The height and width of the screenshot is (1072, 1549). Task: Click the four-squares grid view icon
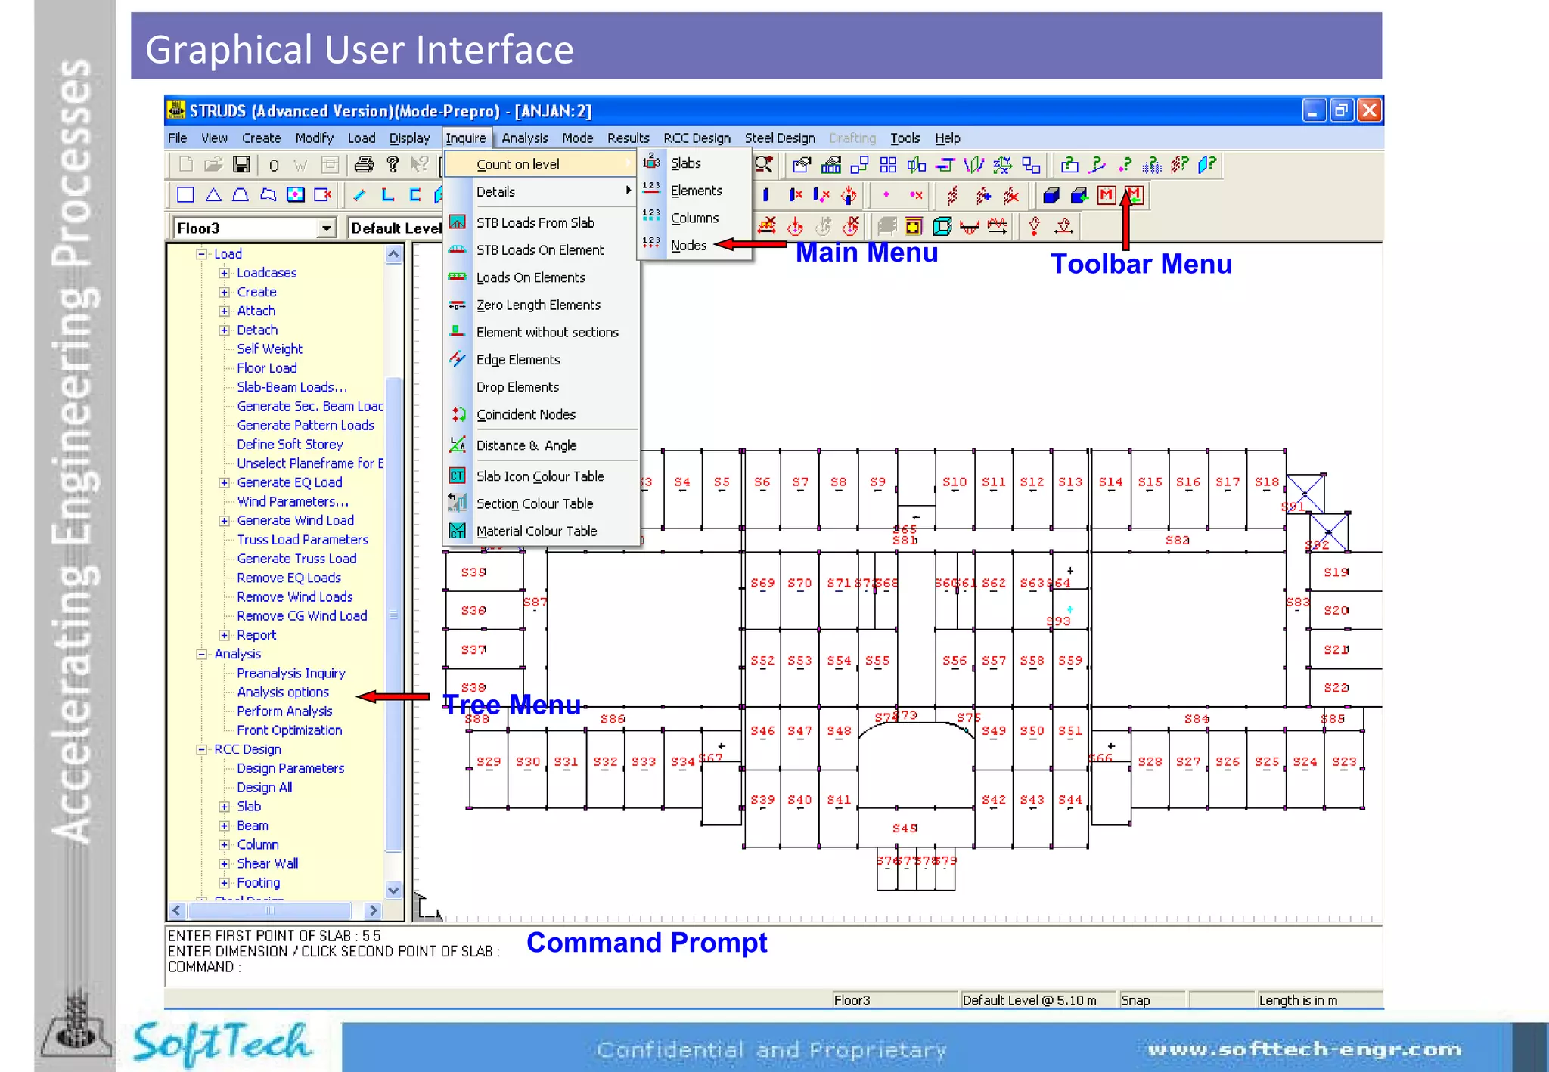pyautogui.click(x=888, y=164)
